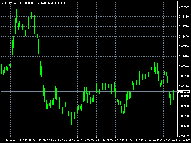Click the 0.86340 price scale label
The width and height of the screenshot is (191, 143).
click(184, 66)
